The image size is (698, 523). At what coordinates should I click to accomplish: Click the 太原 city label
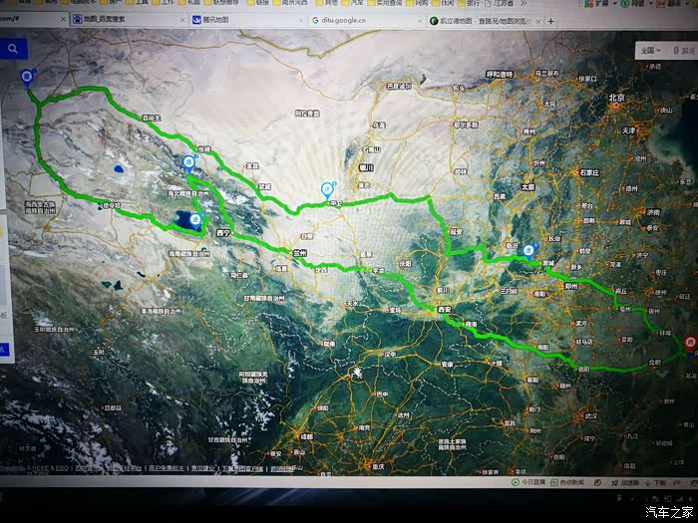[527, 187]
